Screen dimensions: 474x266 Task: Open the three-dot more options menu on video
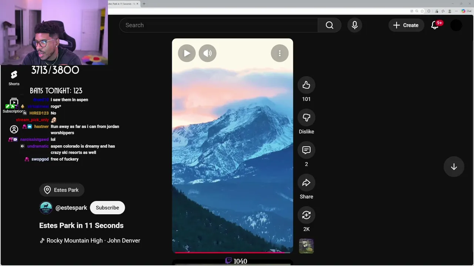280,53
